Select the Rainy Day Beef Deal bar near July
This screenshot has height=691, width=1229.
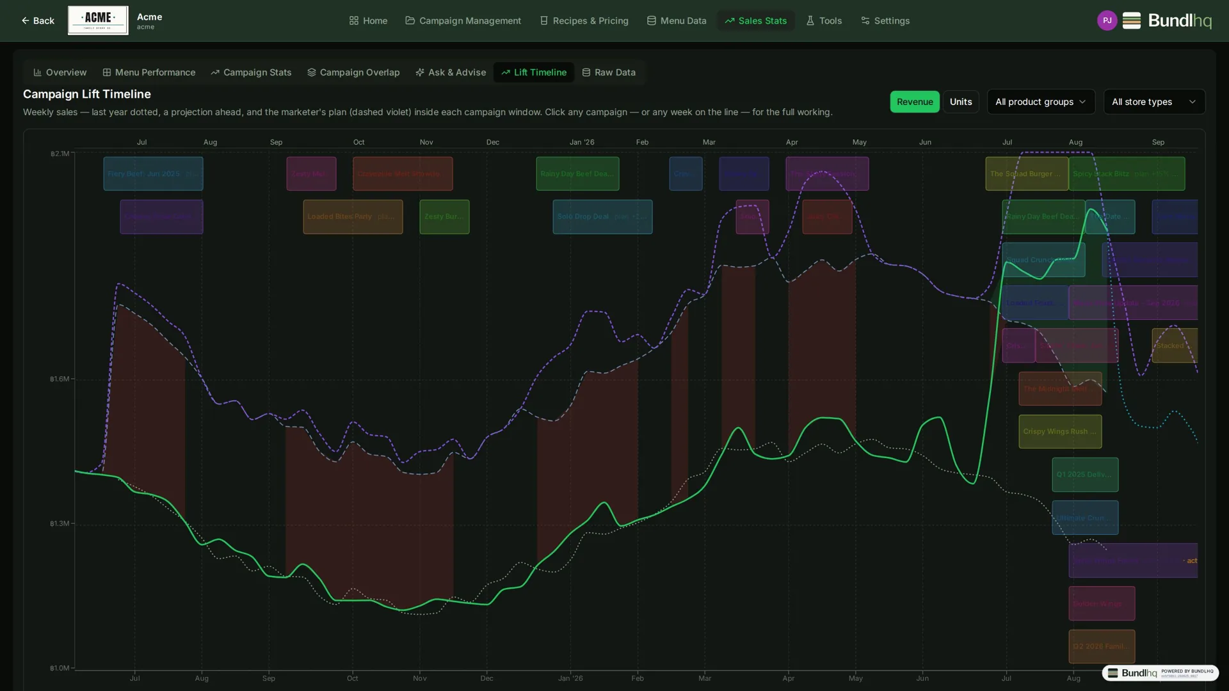click(1043, 216)
